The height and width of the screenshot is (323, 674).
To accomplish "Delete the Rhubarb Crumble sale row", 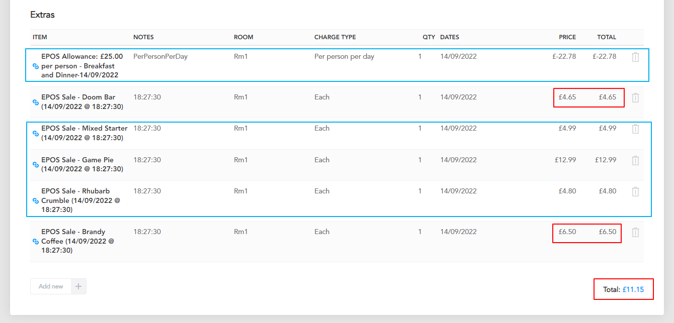I will pyautogui.click(x=635, y=191).
